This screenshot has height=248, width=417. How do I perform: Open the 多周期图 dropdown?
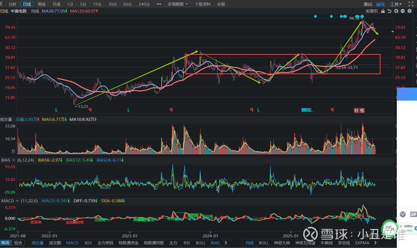pyautogui.click(x=177, y=4)
